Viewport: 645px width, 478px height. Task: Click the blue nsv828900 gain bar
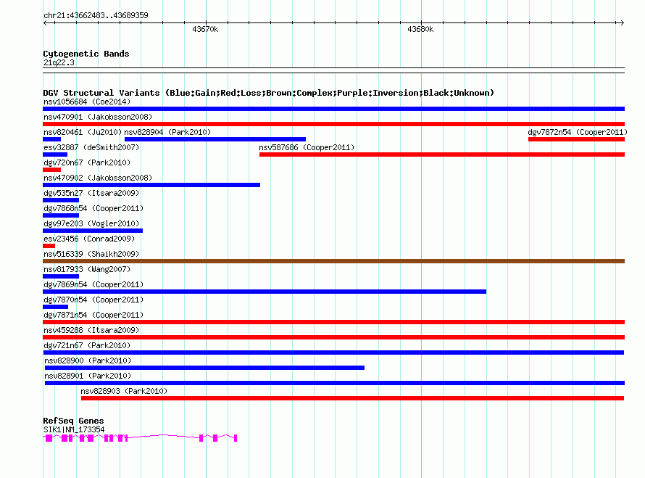pyautogui.click(x=204, y=368)
